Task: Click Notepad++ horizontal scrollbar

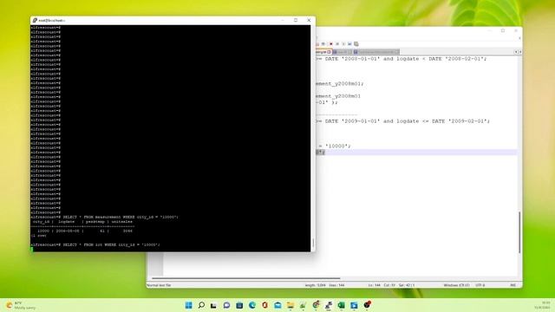Action: pos(246,278)
